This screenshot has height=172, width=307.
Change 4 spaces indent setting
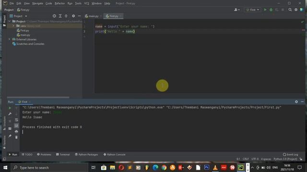(x=266, y=159)
